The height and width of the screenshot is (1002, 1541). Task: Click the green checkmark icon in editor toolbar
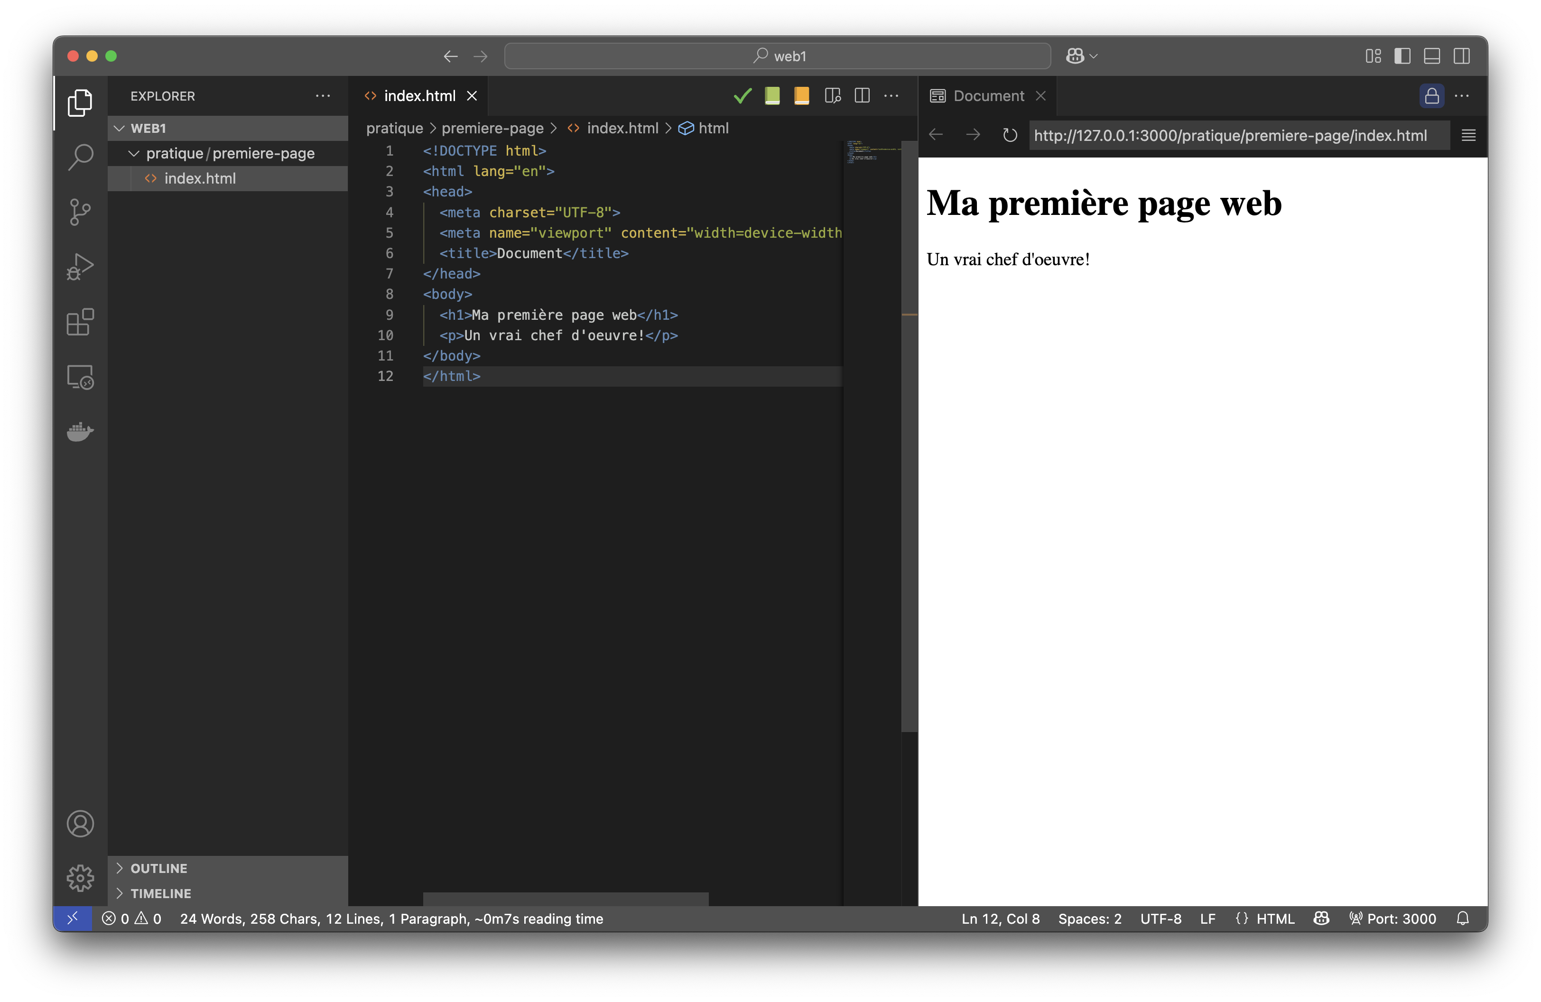[x=743, y=96]
